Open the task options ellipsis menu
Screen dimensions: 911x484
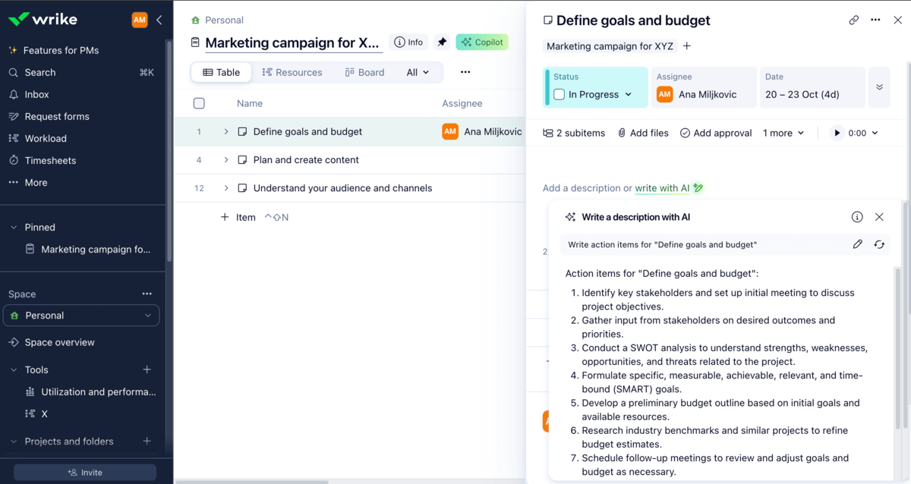(875, 20)
